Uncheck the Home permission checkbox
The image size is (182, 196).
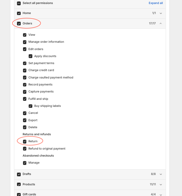click(x=19, y=13)
